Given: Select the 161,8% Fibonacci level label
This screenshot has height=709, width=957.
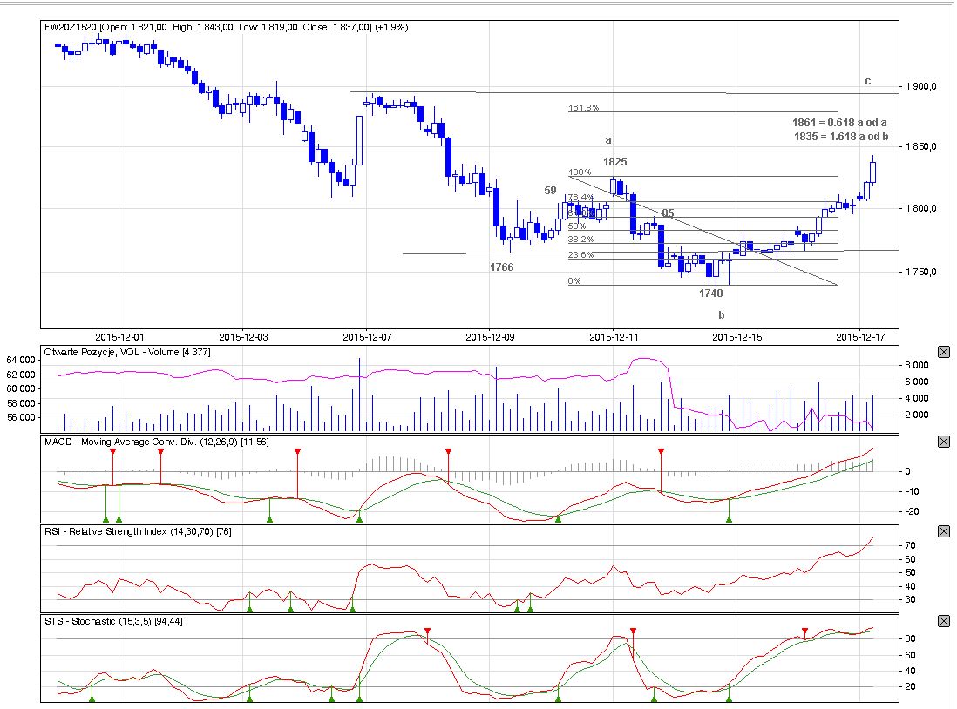Looking at the screenshot, I should (x=583, y=109).
